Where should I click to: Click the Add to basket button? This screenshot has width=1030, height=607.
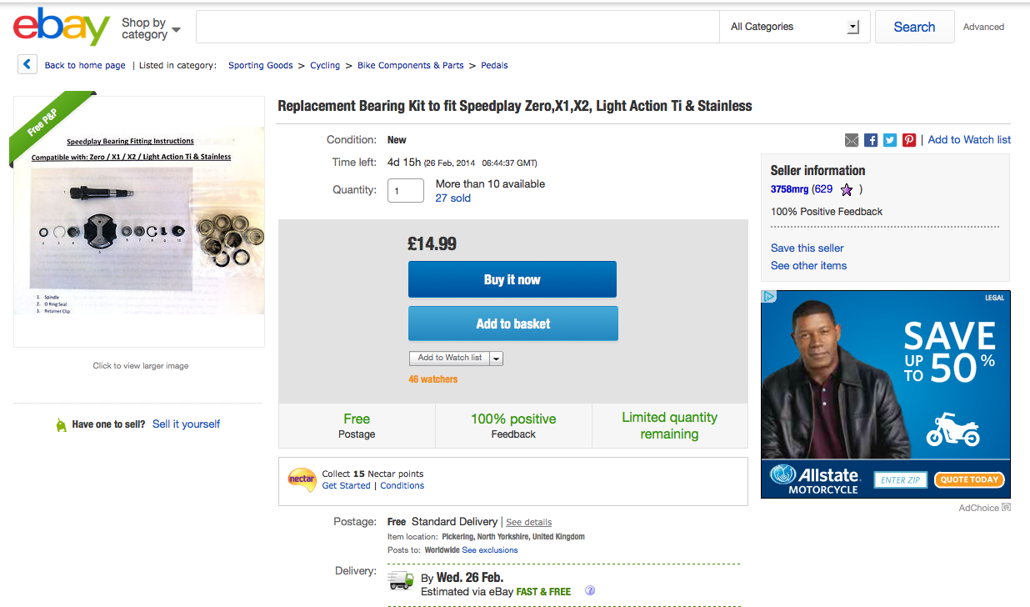pyautogui.click(x=513, y=324)
